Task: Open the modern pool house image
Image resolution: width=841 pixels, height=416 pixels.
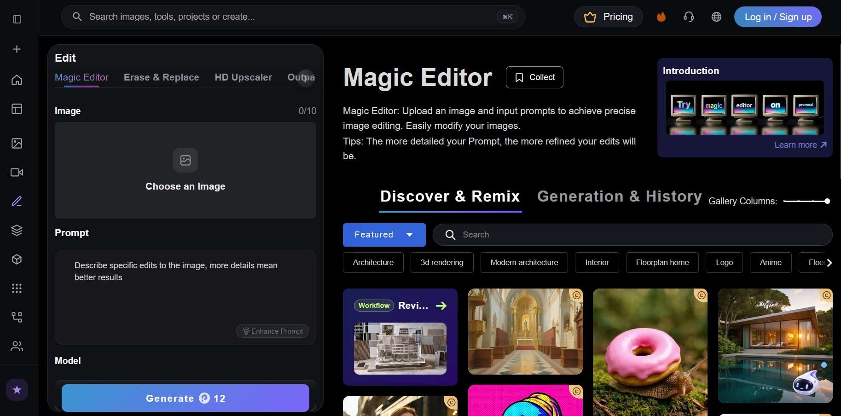Action: click(775, 346)
